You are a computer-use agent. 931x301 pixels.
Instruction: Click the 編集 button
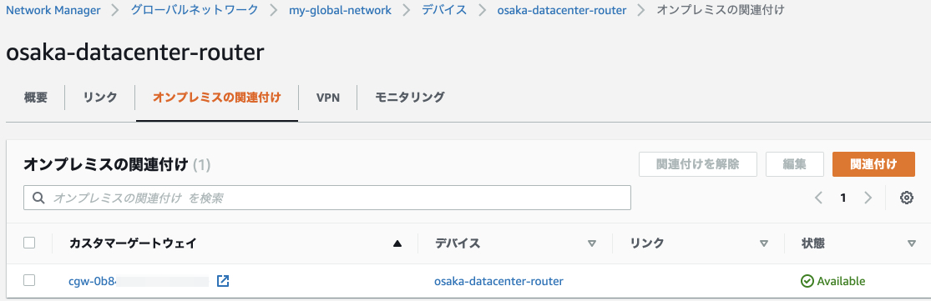[x=794, y=164]
